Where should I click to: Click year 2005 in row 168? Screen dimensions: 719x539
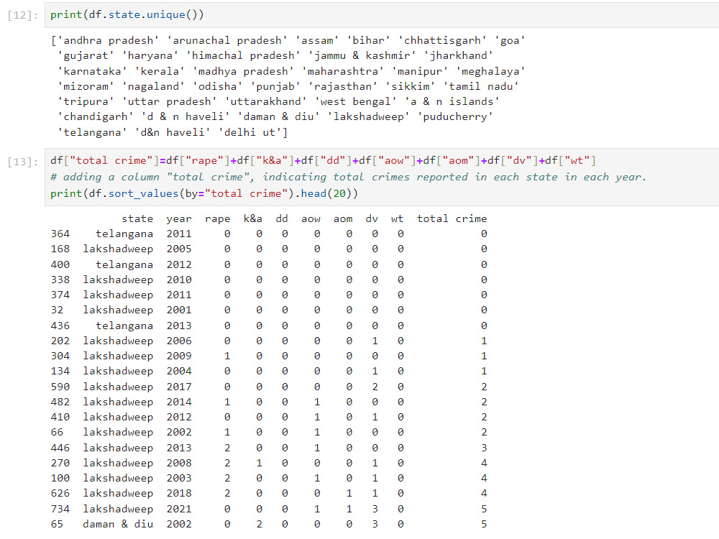click(x=179, y=249)
